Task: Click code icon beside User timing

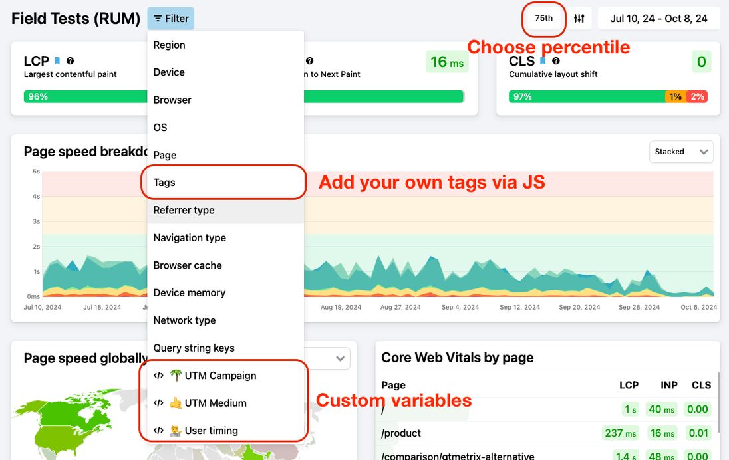Action: pyautogui.click(x=158, y=431)
